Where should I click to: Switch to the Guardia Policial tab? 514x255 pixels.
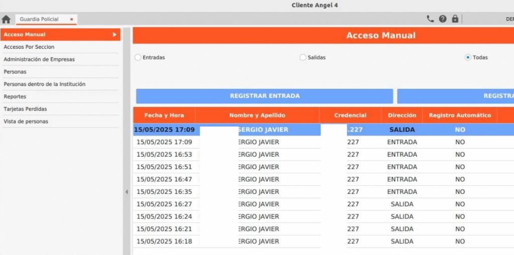pyautogui.click(x=39, y=20)
